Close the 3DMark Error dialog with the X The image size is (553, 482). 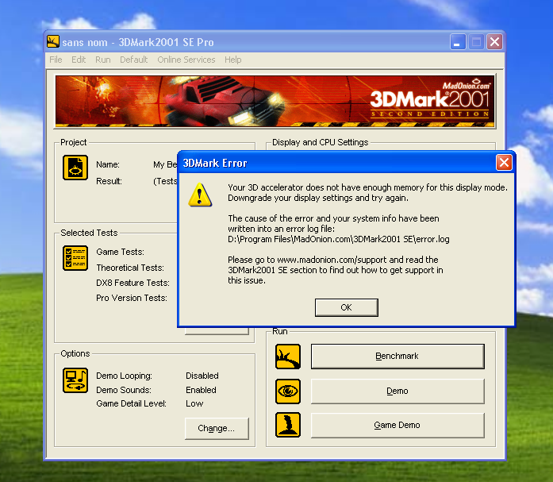(x=504, y=163)
